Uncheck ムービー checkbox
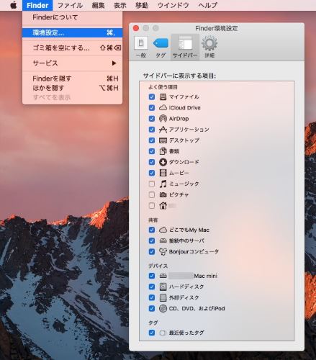The width and height of the screenshot is (316, 360). [x=152, y=173]
